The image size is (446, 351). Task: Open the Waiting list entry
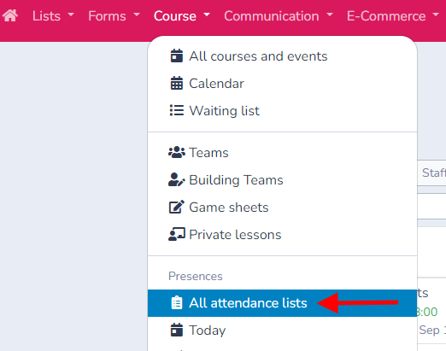pyautogui.click(x=282, y=110)
